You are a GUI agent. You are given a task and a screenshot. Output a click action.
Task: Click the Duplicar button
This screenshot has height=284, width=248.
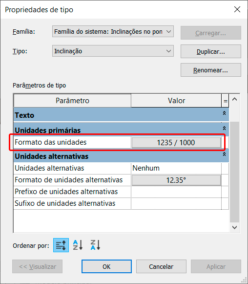pos(211,52)
